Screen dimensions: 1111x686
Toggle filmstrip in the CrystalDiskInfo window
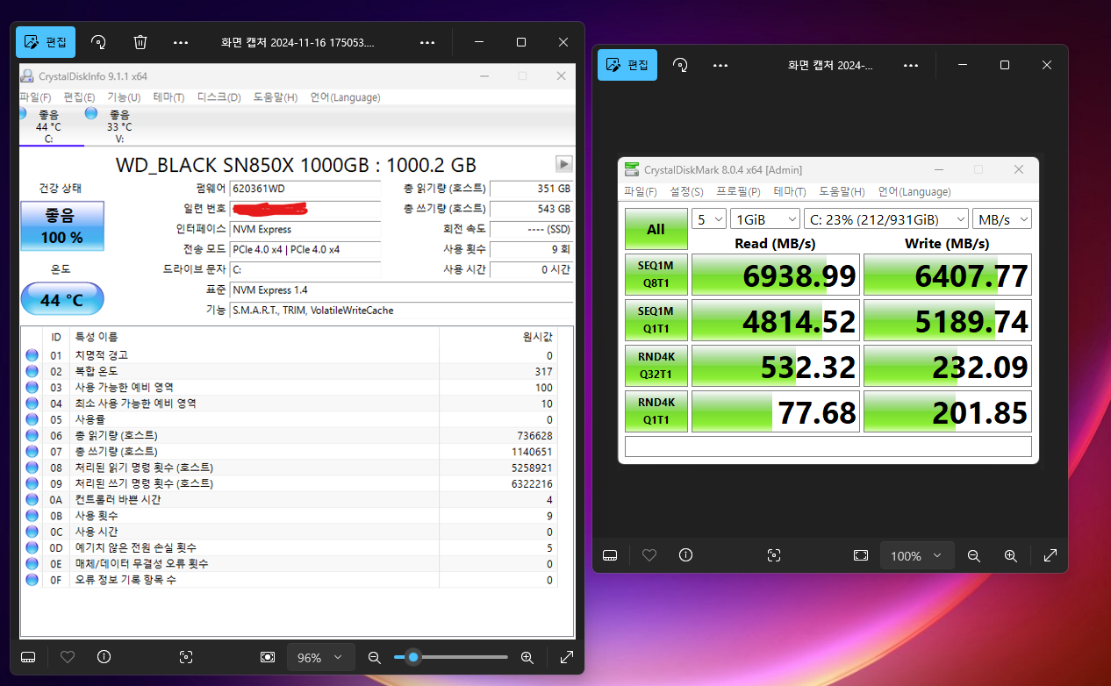pos(28,657)
